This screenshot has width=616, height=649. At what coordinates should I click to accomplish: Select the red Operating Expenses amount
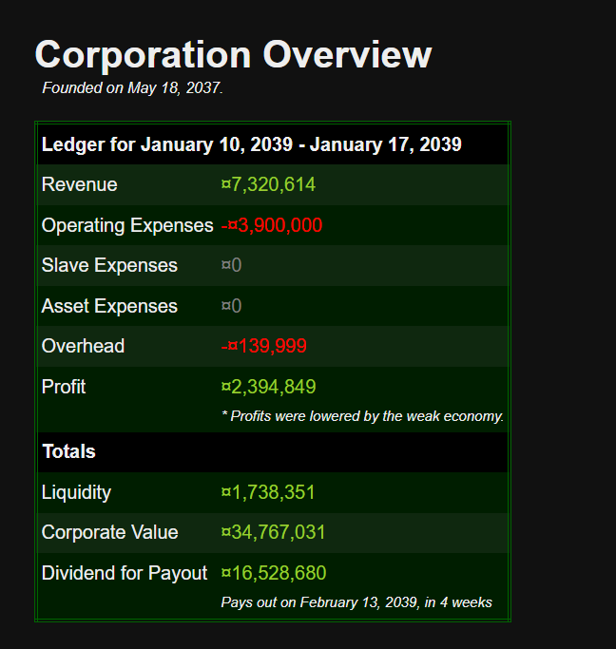(x=272, y=225)
